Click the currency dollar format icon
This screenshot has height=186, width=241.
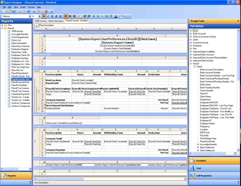pyautogui.click(x=94, y=16)
